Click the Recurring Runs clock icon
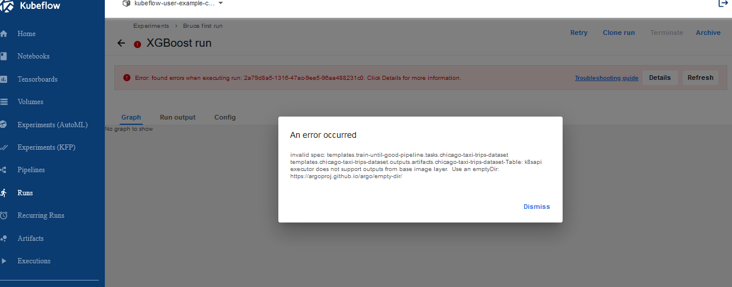Image resolution: width=732 pixels, height=287 pixels. (x=3, y=215)
